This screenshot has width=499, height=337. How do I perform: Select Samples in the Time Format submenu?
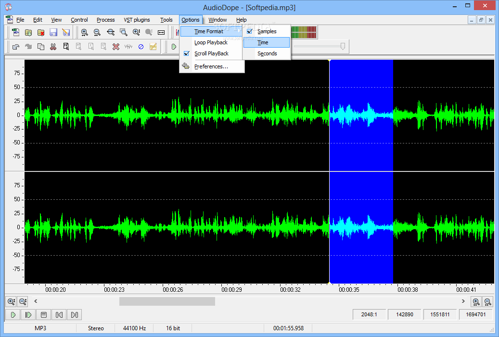click(267, 31)
